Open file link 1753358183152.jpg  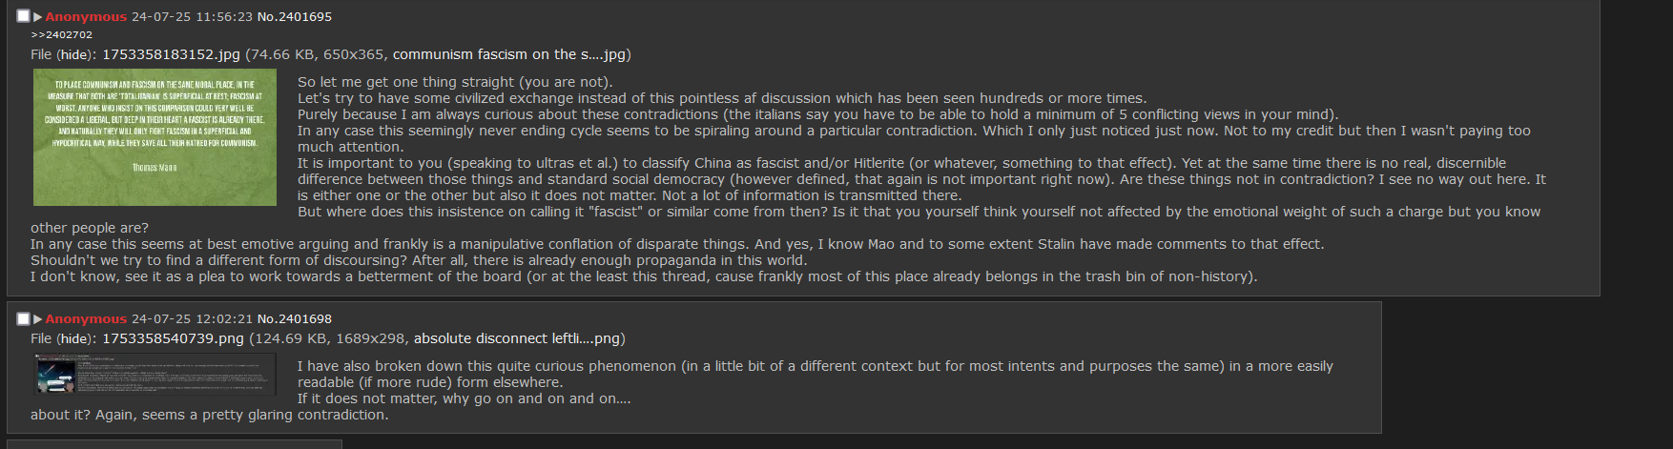[x=171, y=54]
